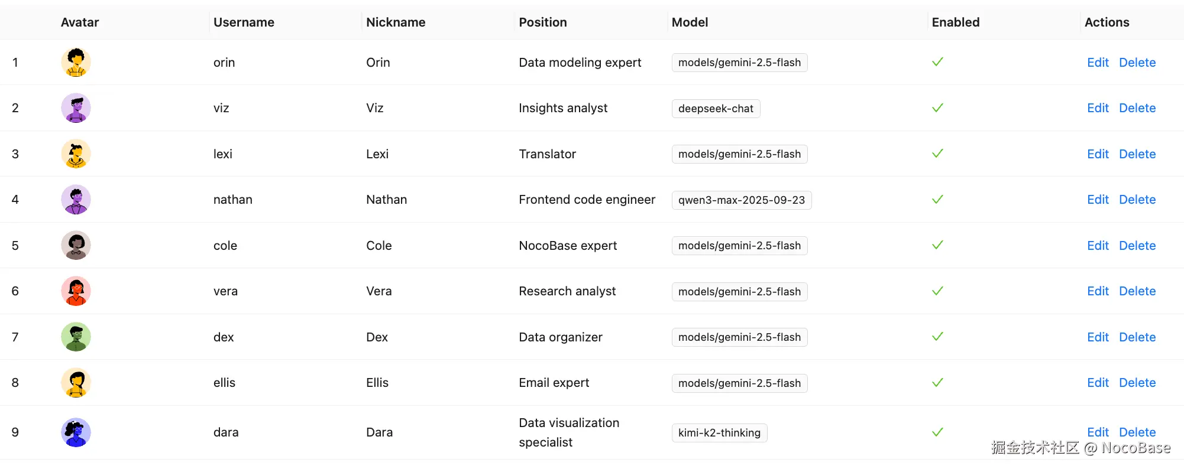
Task: Click the deepseek-chat model tag
Action: click(x=716, y=109)
